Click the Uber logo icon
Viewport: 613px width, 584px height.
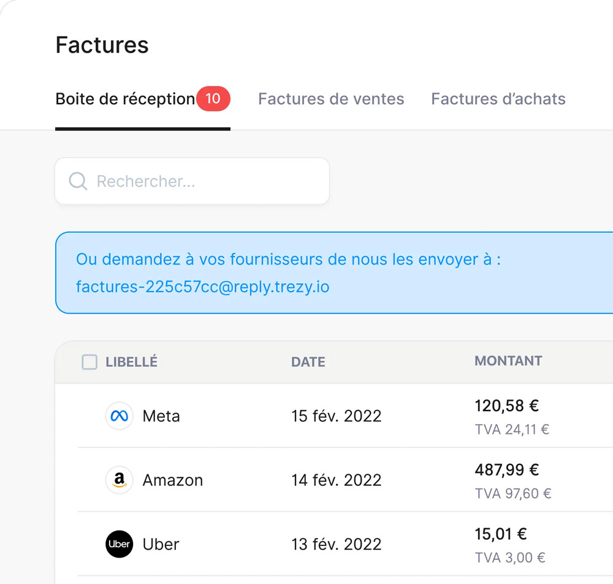pos(120,544)
